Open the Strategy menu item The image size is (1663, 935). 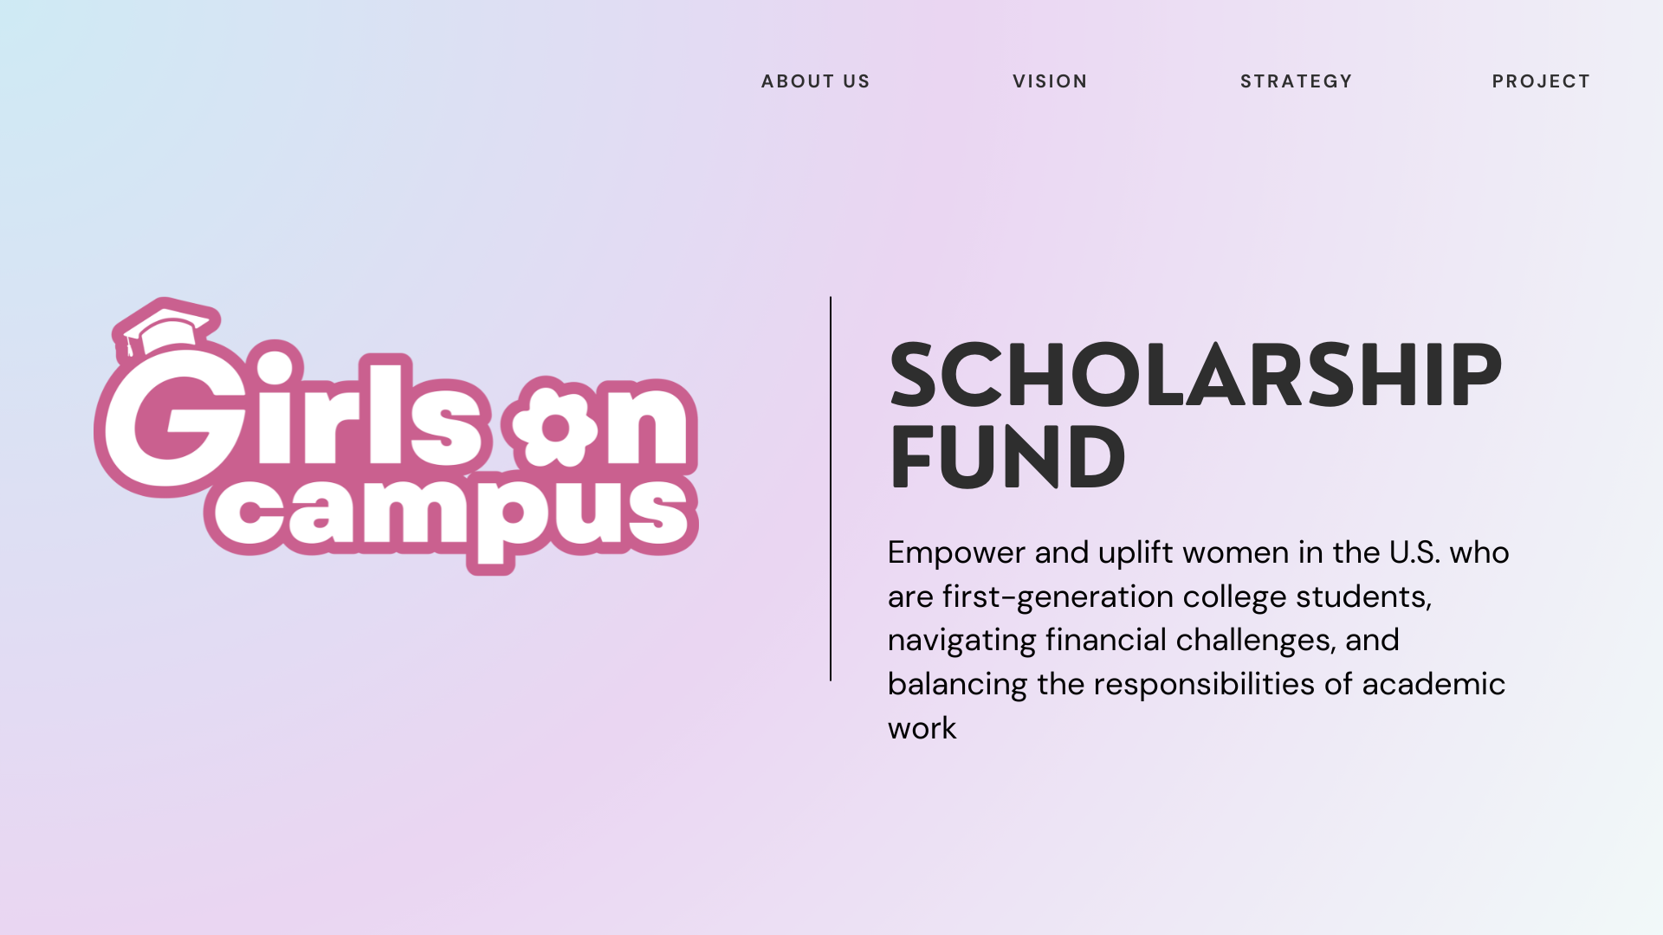pyautogui.click(x=1295, y=81)
